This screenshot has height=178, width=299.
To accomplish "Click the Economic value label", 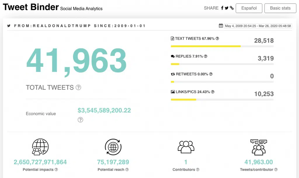I will (41, 114).
